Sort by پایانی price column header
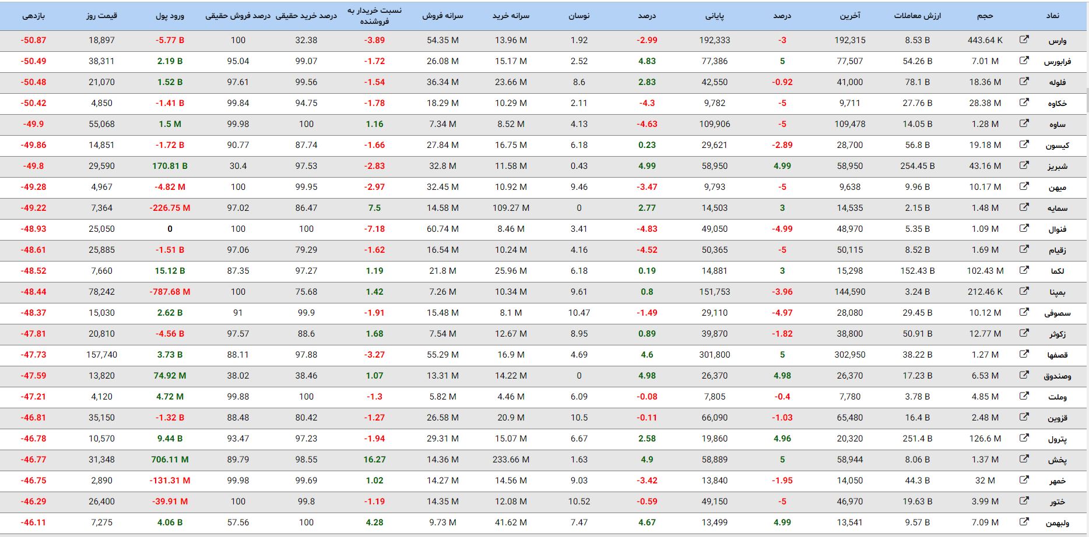Viewport: 1089px width, 537px height. point(715,16)
